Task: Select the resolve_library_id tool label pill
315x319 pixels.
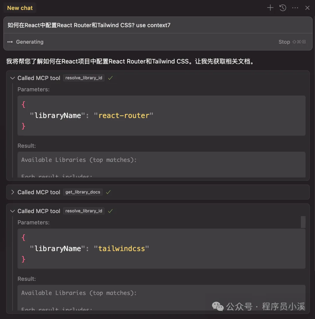Action: [84, 78]
